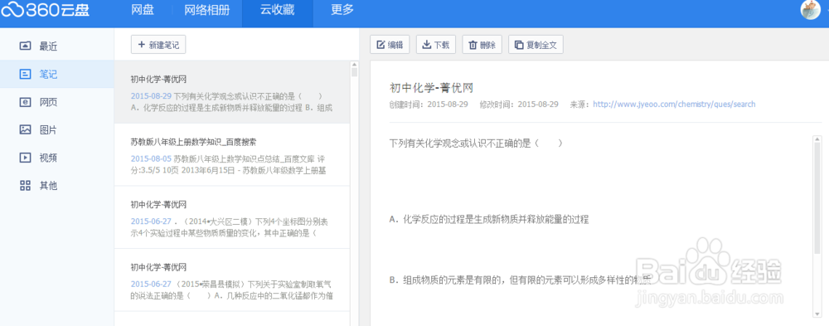The image size is (829, 326).
Task: Click the 最近 sidebar icon
Action: point(25,46)
